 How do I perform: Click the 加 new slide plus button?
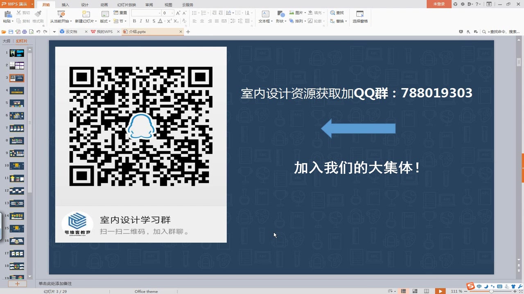17,283
